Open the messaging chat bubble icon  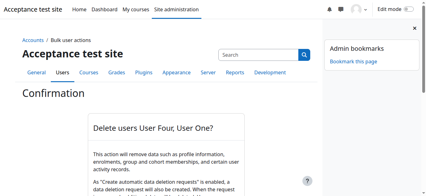point(341,9)
